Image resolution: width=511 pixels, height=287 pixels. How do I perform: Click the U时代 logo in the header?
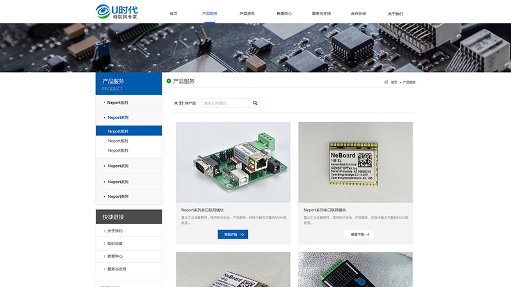point(117,11)
